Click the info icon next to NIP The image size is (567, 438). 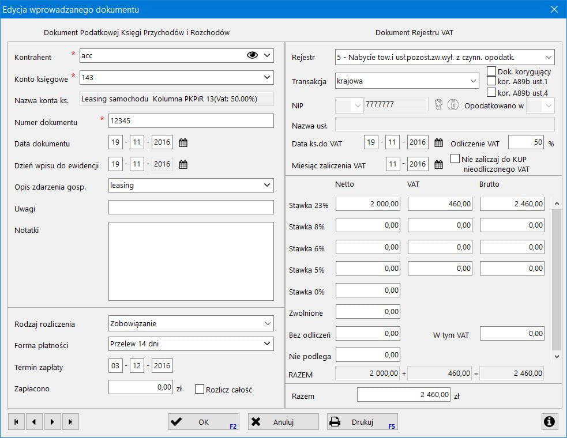453,105
